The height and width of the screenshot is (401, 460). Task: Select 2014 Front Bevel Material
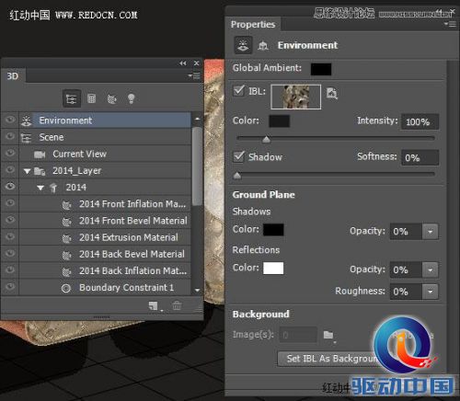pyautogui.click(x=105, y=221)
